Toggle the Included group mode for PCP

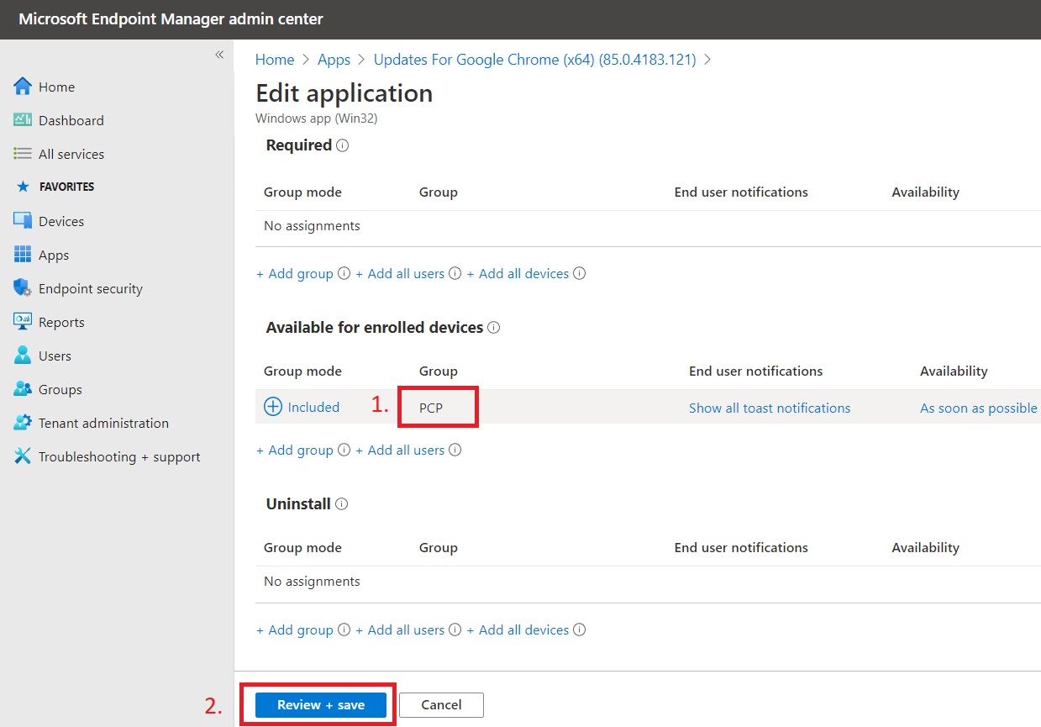pyautogui.click(x=302, y=408)
